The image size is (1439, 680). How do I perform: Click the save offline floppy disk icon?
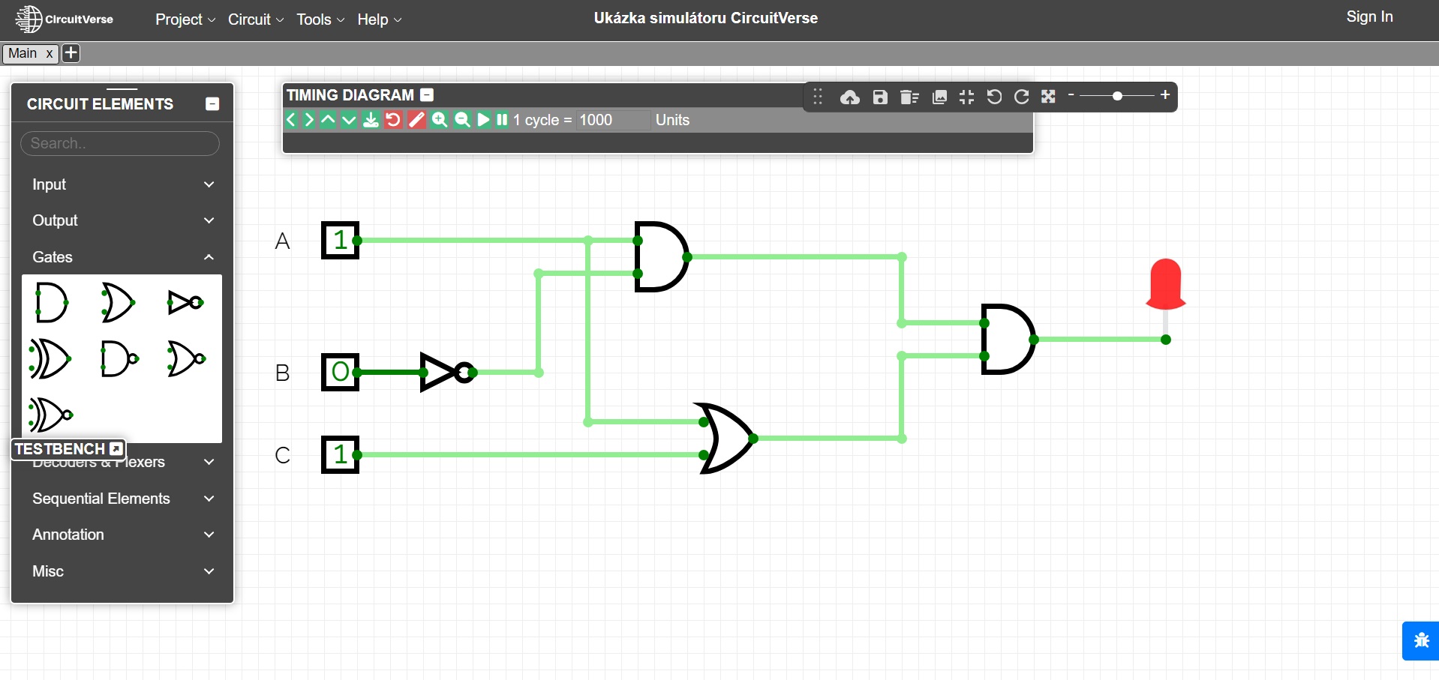[880, 97]
